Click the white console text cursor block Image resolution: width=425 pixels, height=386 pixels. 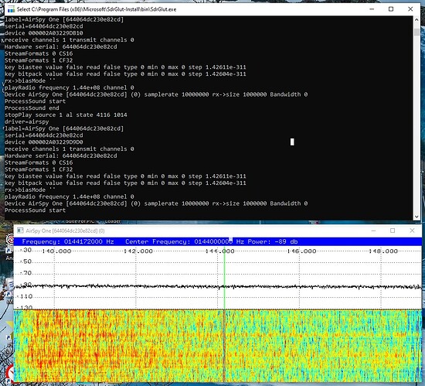[x=292, y=142]
